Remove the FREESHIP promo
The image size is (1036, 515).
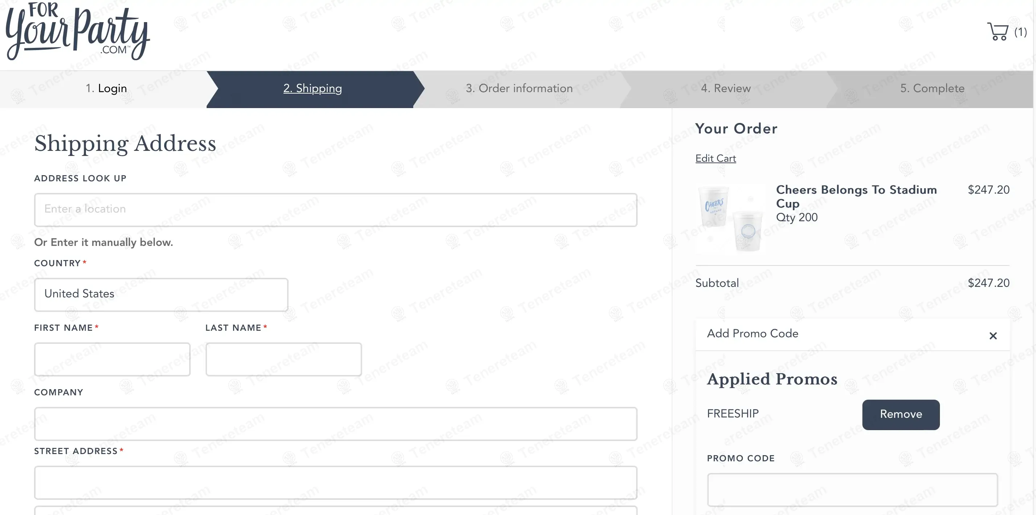click(900, 415)
